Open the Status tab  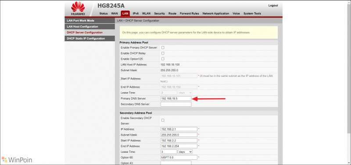[104, 14]
